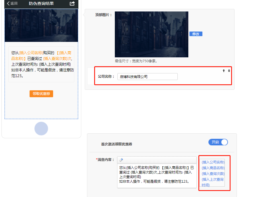The width and height of the screenshot is (267, 197).
Task: Click the 防伪查询结果 title in phone header
Action: pos(41,3)
